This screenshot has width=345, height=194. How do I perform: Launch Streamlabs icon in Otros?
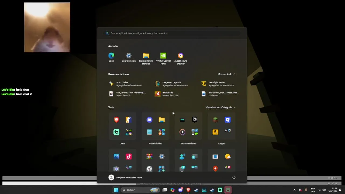tap(116, 132)
